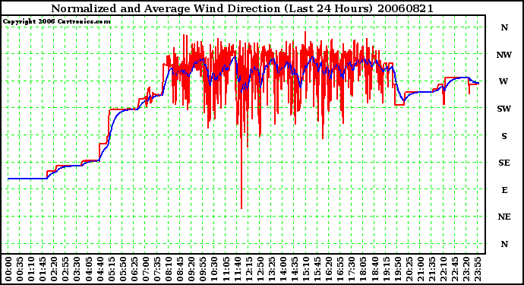This screenshot has width=524, height=285.
Task: Click the '01:10' time axis label
Action: (x=31, y=269)
